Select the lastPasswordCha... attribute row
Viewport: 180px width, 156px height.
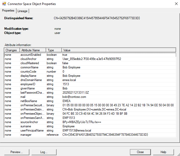pyautogui.click(x=90, y=93)
